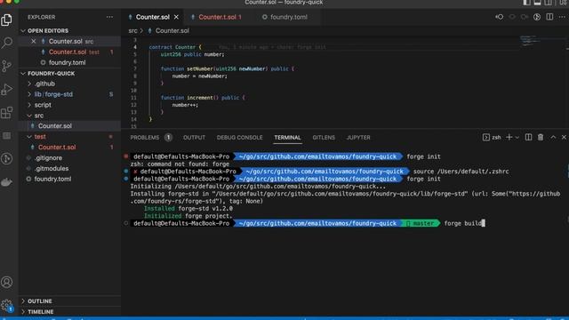Close the bottom panel
The width and height of the screenshot is (569, 320).
coord(564,137)
